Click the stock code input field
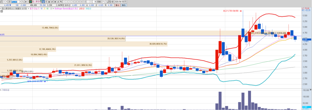The height and width of the screenshot is (110, 312). [15, 2]
